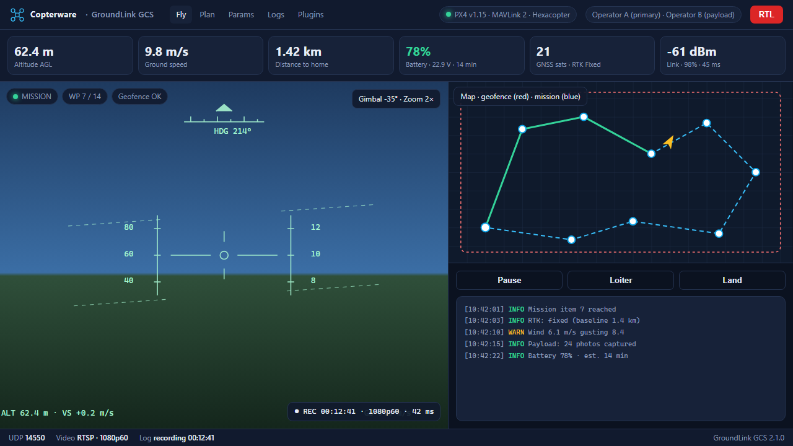793x446 pixels.
Task: Switch vehicle to Loiter
Action: (621, 280)
